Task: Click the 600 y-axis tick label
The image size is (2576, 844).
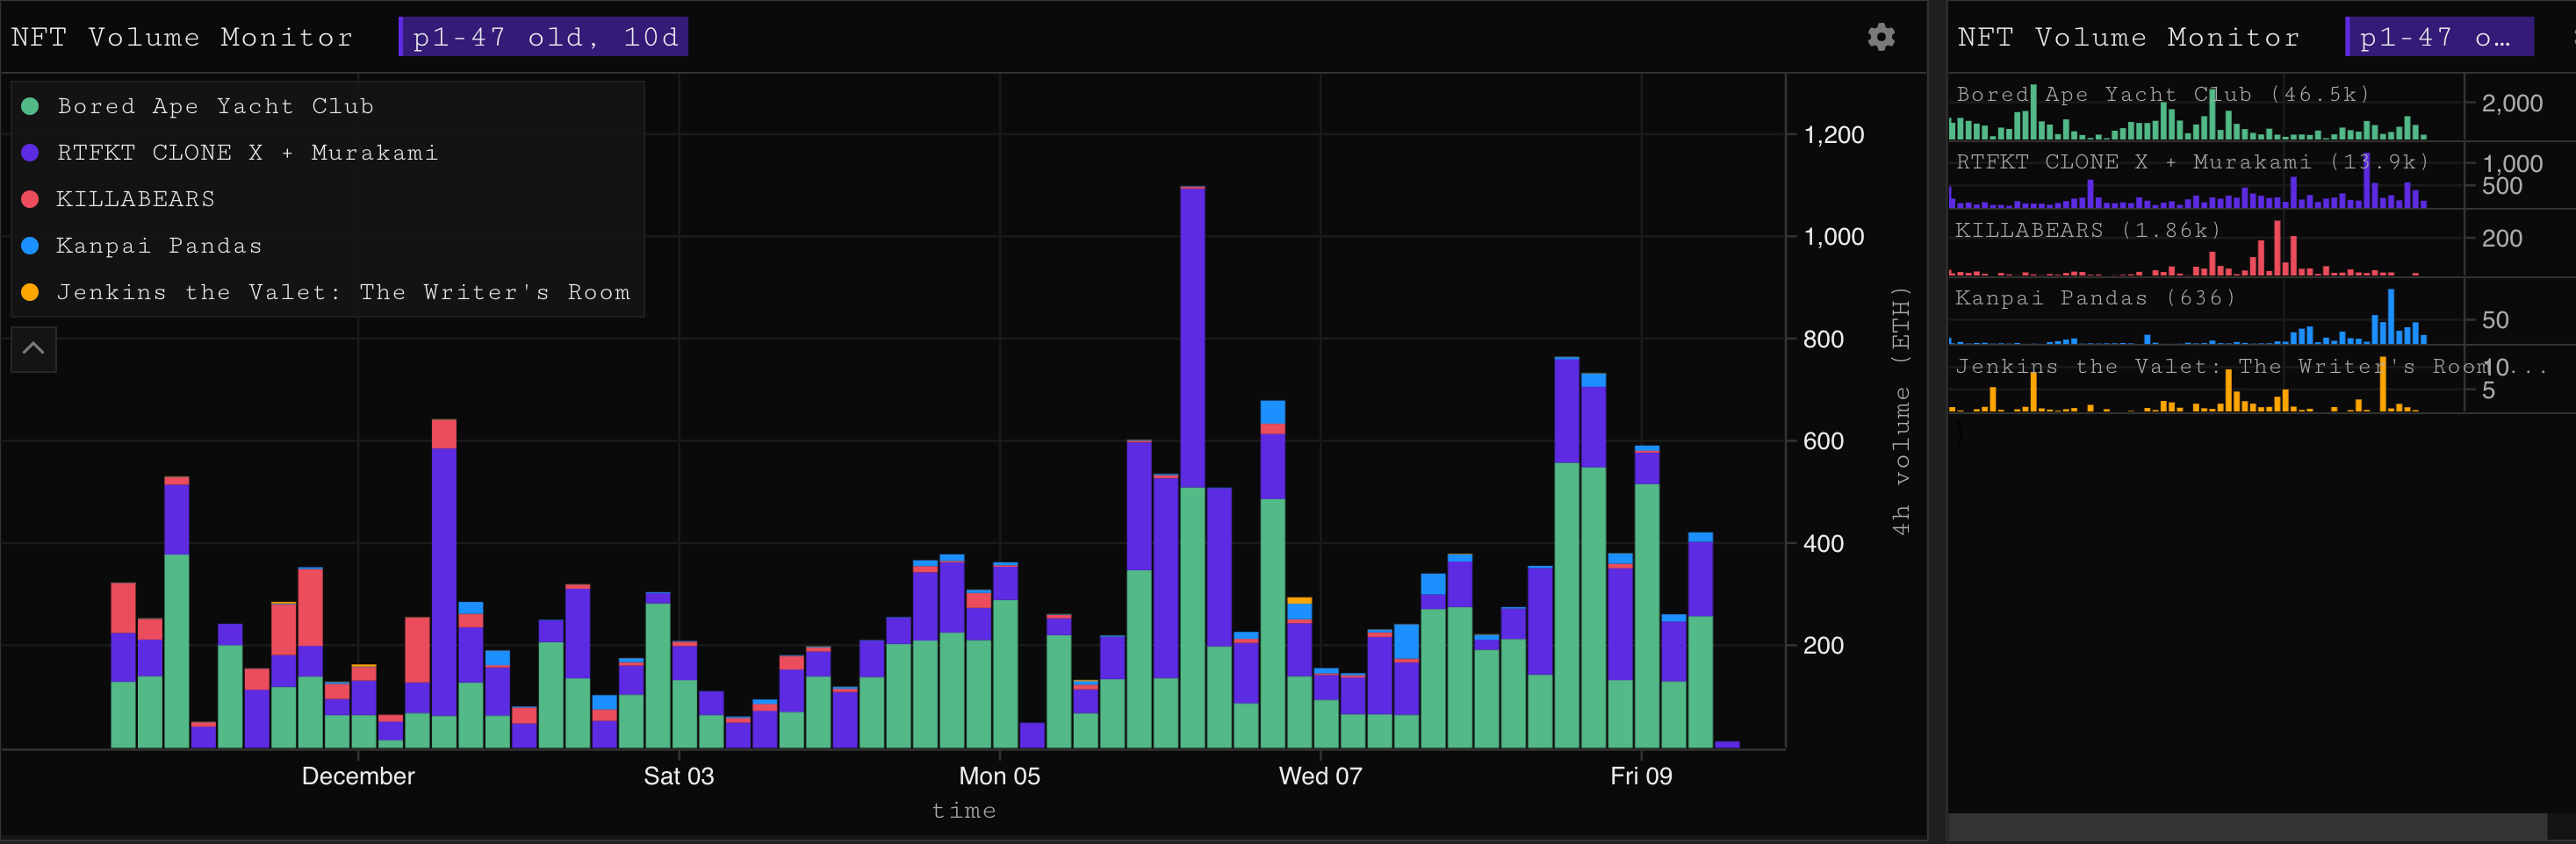Action: (x=1823, y=441)
